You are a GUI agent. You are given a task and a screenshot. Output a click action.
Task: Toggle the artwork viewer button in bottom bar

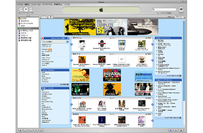click(36, 130)
